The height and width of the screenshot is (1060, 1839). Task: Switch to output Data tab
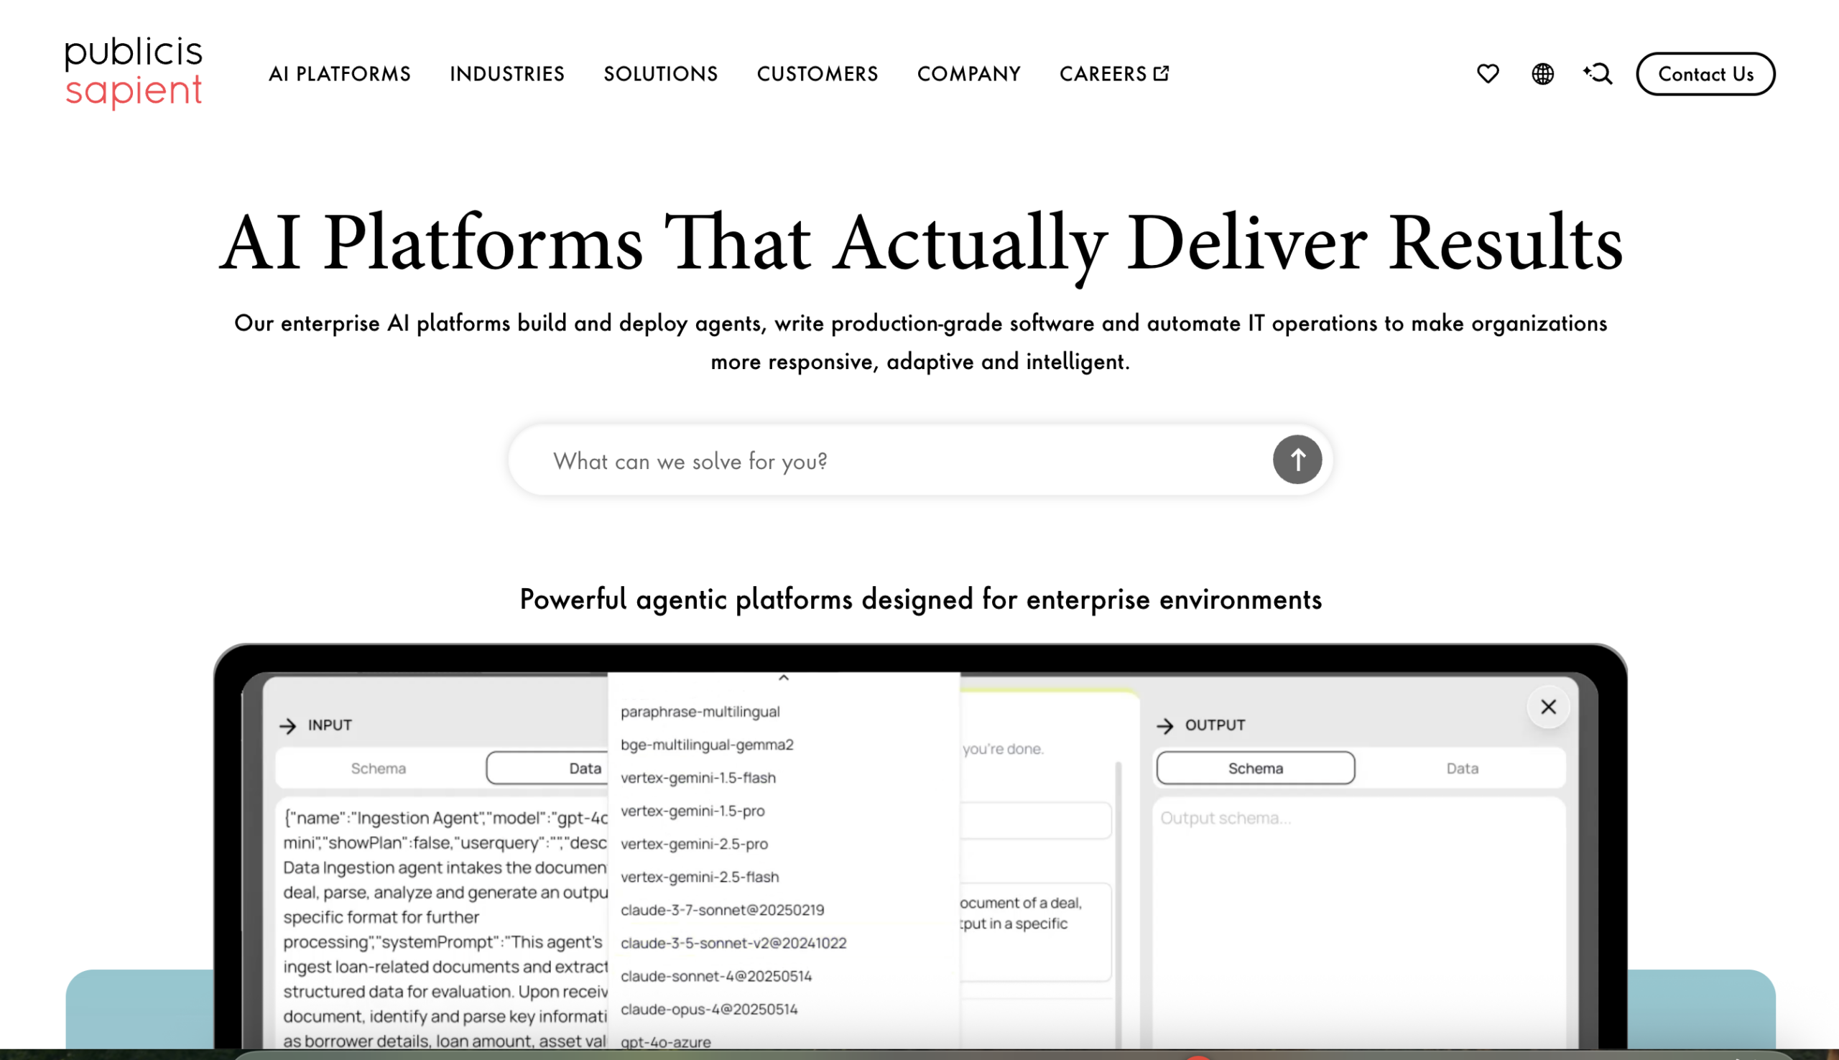1461,768
